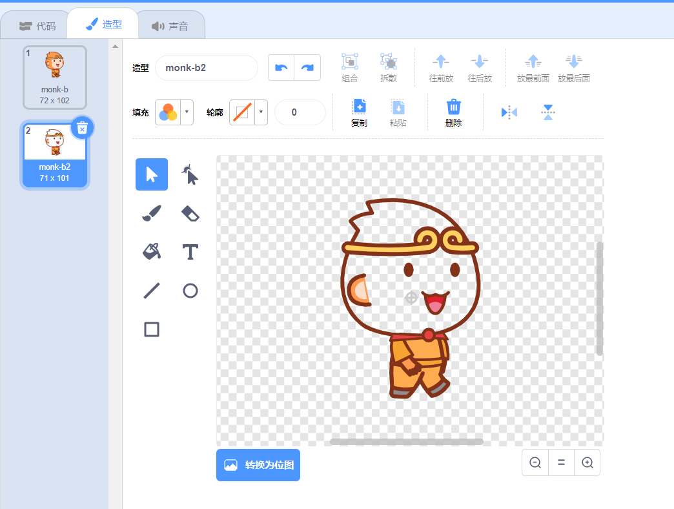This screenshot has width=674, height=509.
Task: Select the Text tool
Action: pyautogui.click(x=190, y=252)
